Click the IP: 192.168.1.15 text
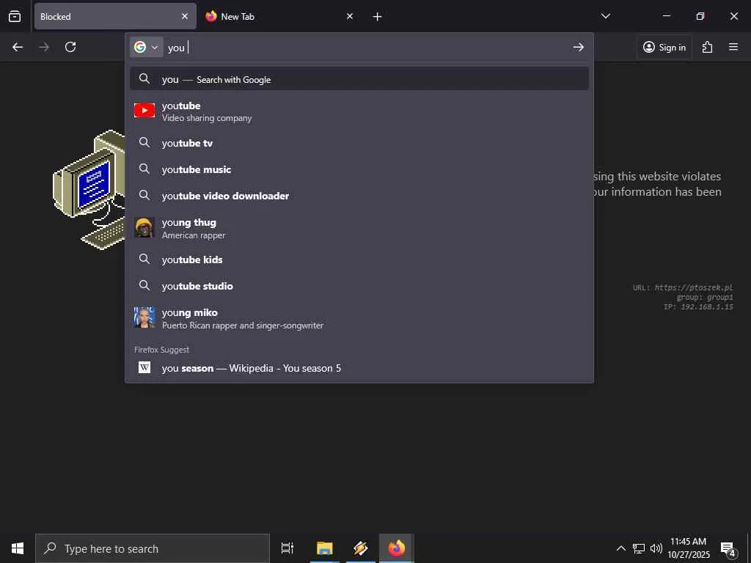Viewport: 751px width, 563px height. [698, 306]
